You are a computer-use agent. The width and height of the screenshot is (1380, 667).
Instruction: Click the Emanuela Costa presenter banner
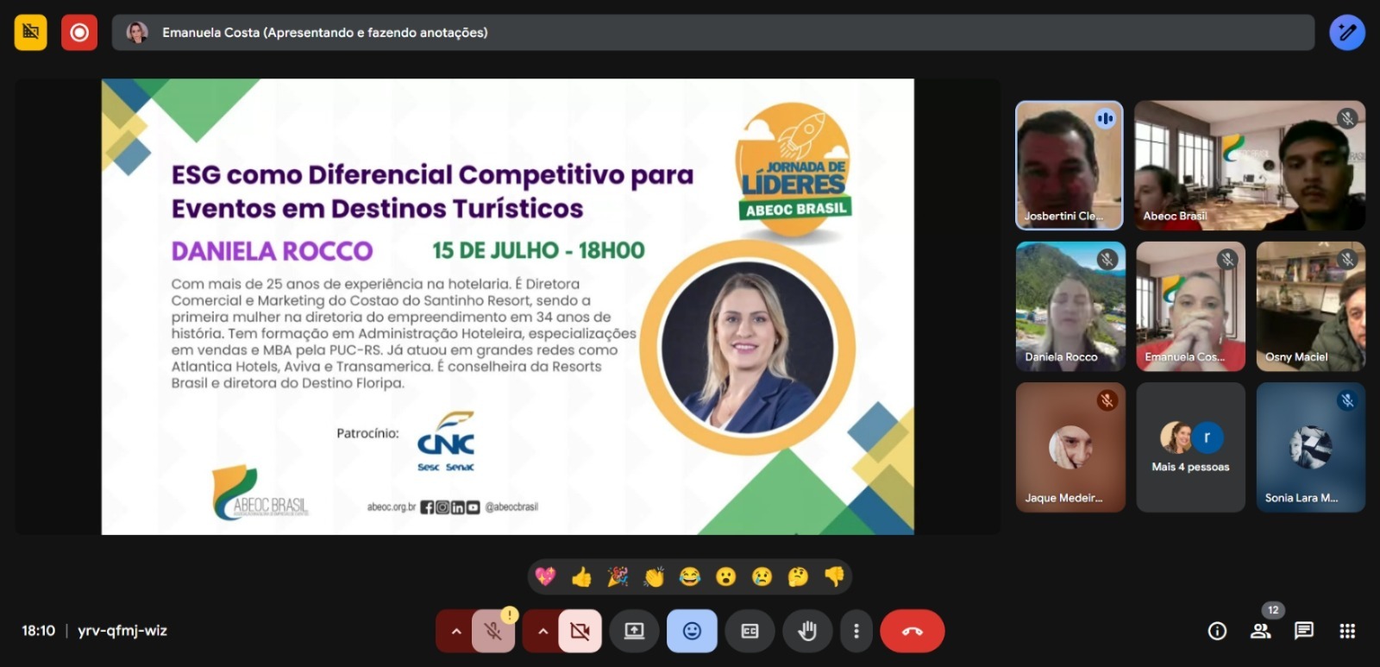pos(712,33)
